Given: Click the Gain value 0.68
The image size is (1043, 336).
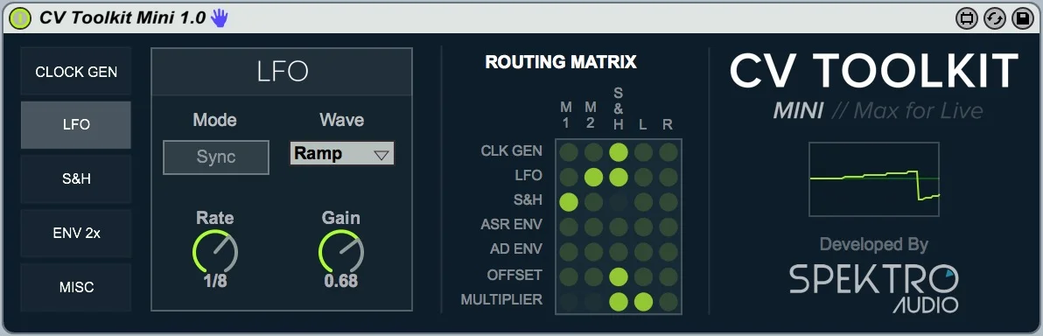Looking at the screenshot, I should (x=340, y=281).
